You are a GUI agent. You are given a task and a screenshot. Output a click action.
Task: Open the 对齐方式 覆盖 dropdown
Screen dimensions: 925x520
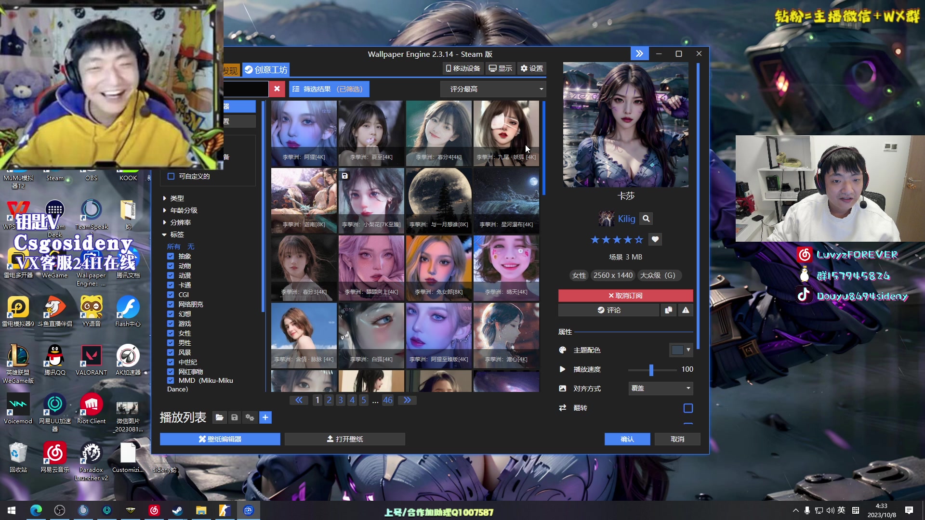pos(661,388)
